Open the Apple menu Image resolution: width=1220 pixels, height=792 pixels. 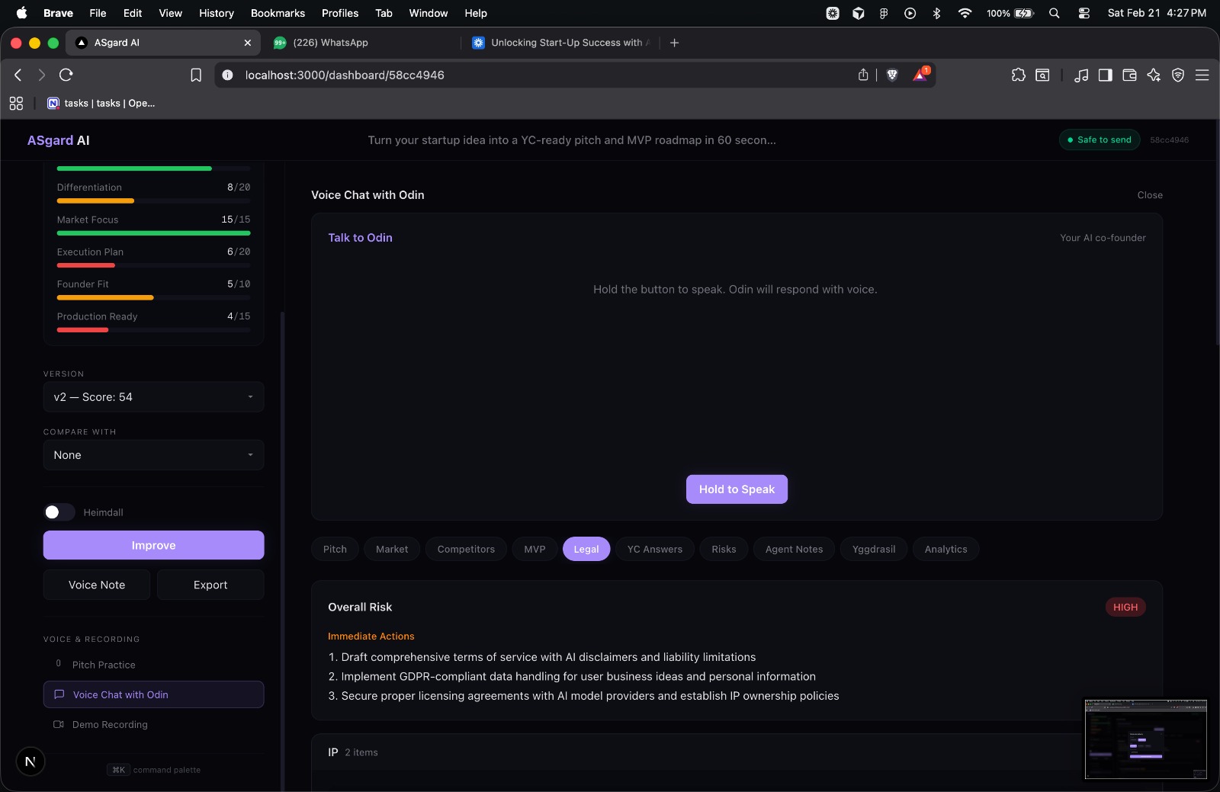click(21, 13)
